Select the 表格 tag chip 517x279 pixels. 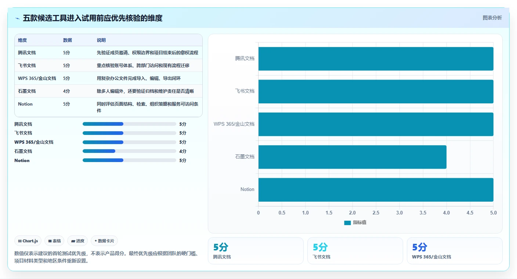tap(54, 241)
